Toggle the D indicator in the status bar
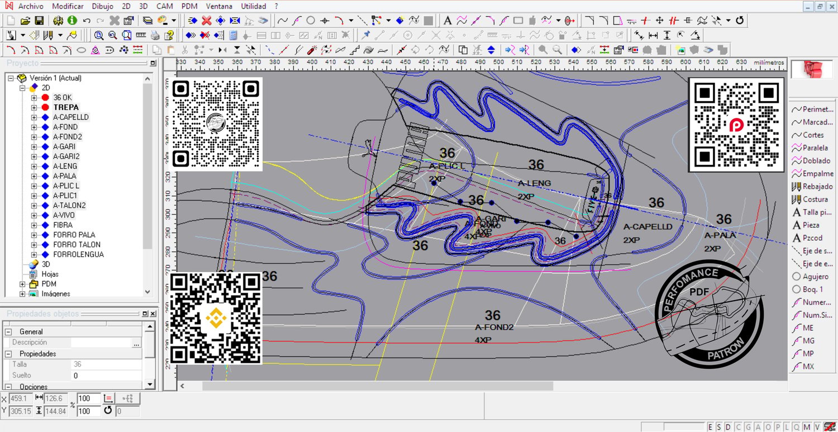The width and height of the screenshot is (838, 432). [x=727, y=427]
